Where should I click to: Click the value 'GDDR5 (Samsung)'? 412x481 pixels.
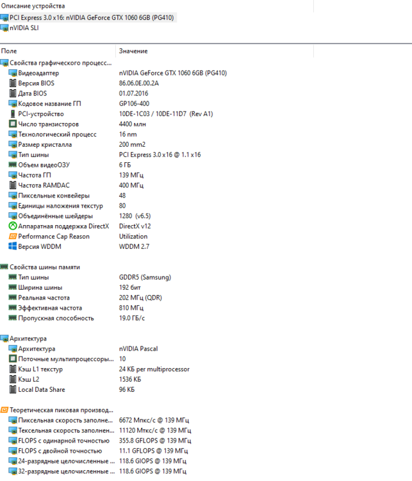(x=145, y=277)
